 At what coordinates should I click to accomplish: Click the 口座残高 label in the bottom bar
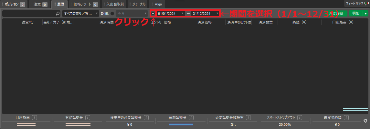[x=23, y=117]
